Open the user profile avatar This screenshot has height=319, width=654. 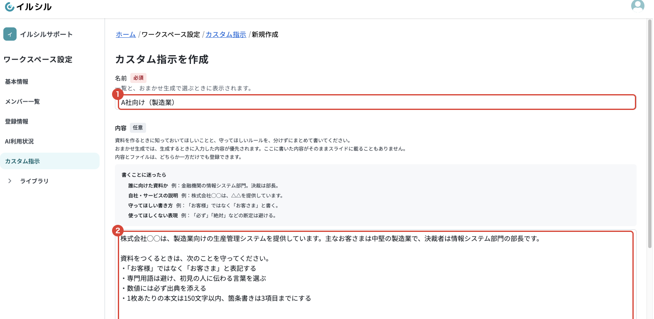[x=637, y=6]
